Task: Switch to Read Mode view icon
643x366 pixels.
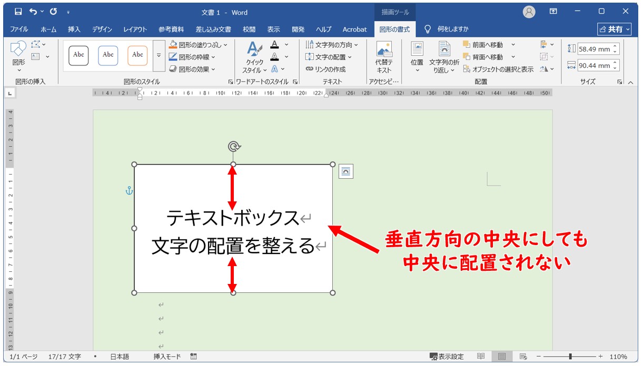Action: [481, 357]
